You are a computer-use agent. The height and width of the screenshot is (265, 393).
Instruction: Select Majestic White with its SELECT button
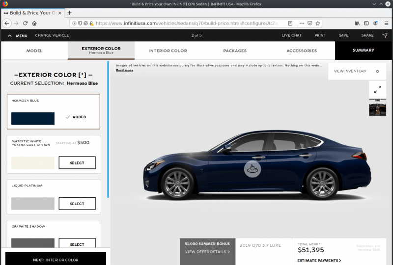77,163
